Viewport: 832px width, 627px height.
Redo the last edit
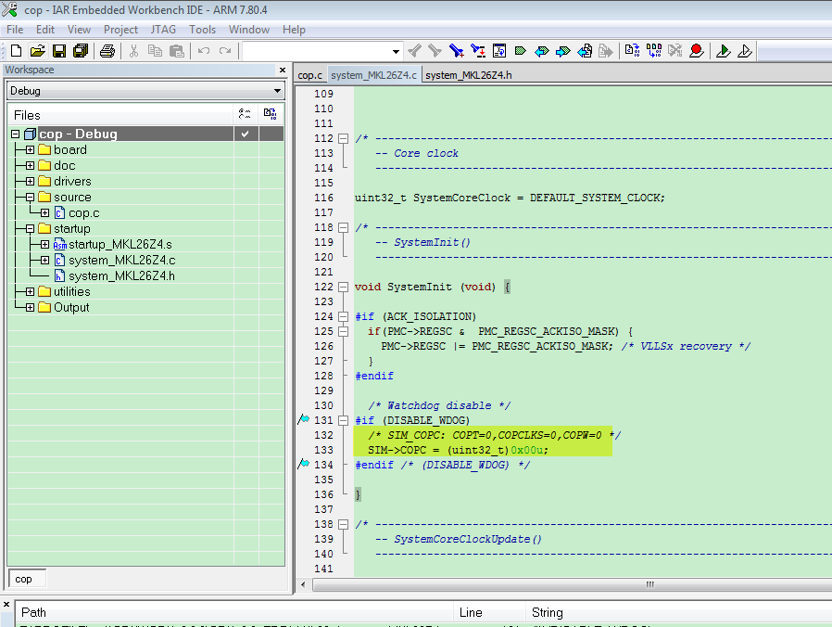pos(225,51)
